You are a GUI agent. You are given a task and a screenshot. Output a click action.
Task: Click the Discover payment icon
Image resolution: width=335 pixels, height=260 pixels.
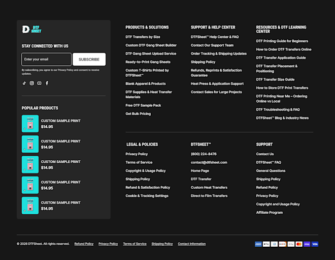(282, 244)
